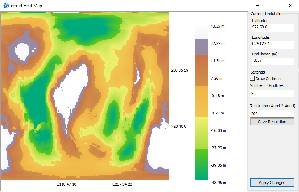
Task: Maximize the Geoid Heat Map window
Action: [274, 5]
